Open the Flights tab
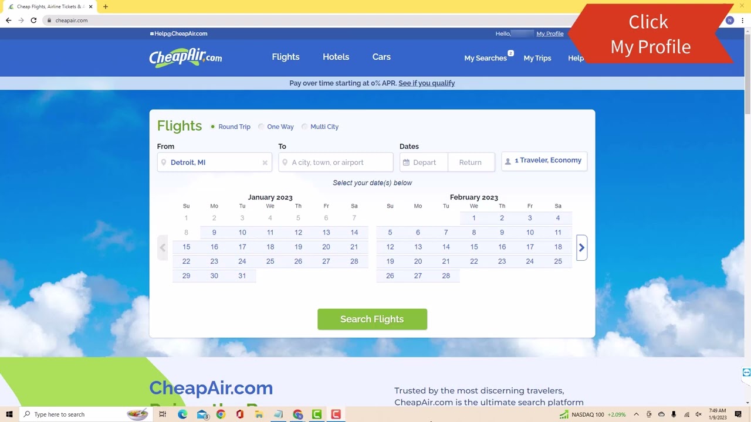Viewport: 751px width, 422px height. click(x=286, y=57)
